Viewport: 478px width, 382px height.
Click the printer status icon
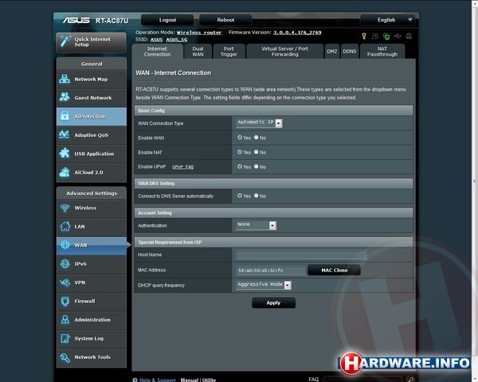coord(409,37)
